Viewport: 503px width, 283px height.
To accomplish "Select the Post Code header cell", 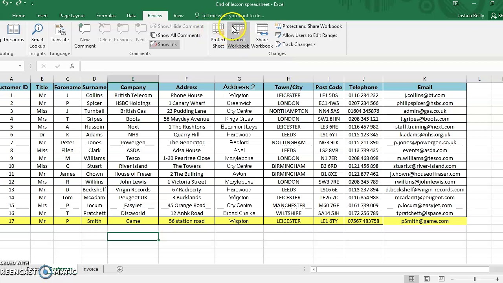I will 329,87.
